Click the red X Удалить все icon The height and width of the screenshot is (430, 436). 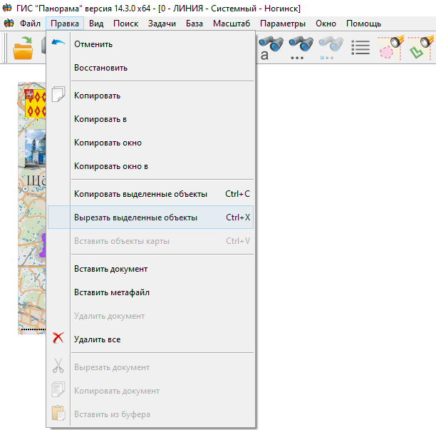[58, 339]
